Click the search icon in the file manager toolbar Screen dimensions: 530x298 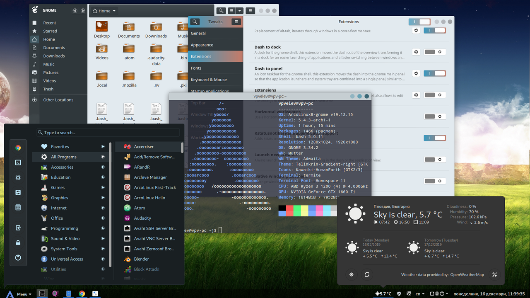coord(221,11)
